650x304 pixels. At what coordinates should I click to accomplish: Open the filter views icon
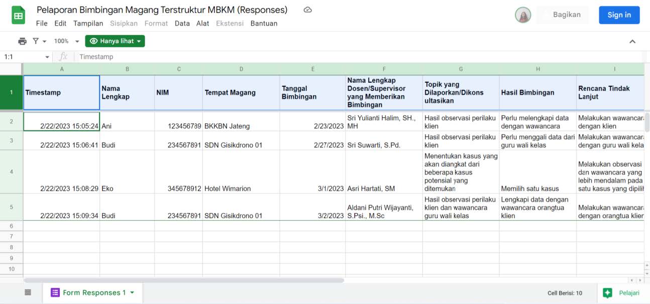(36, 41)
